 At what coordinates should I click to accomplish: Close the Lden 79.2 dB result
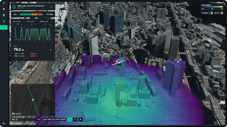pyautogui.click(x=50, y=50)
